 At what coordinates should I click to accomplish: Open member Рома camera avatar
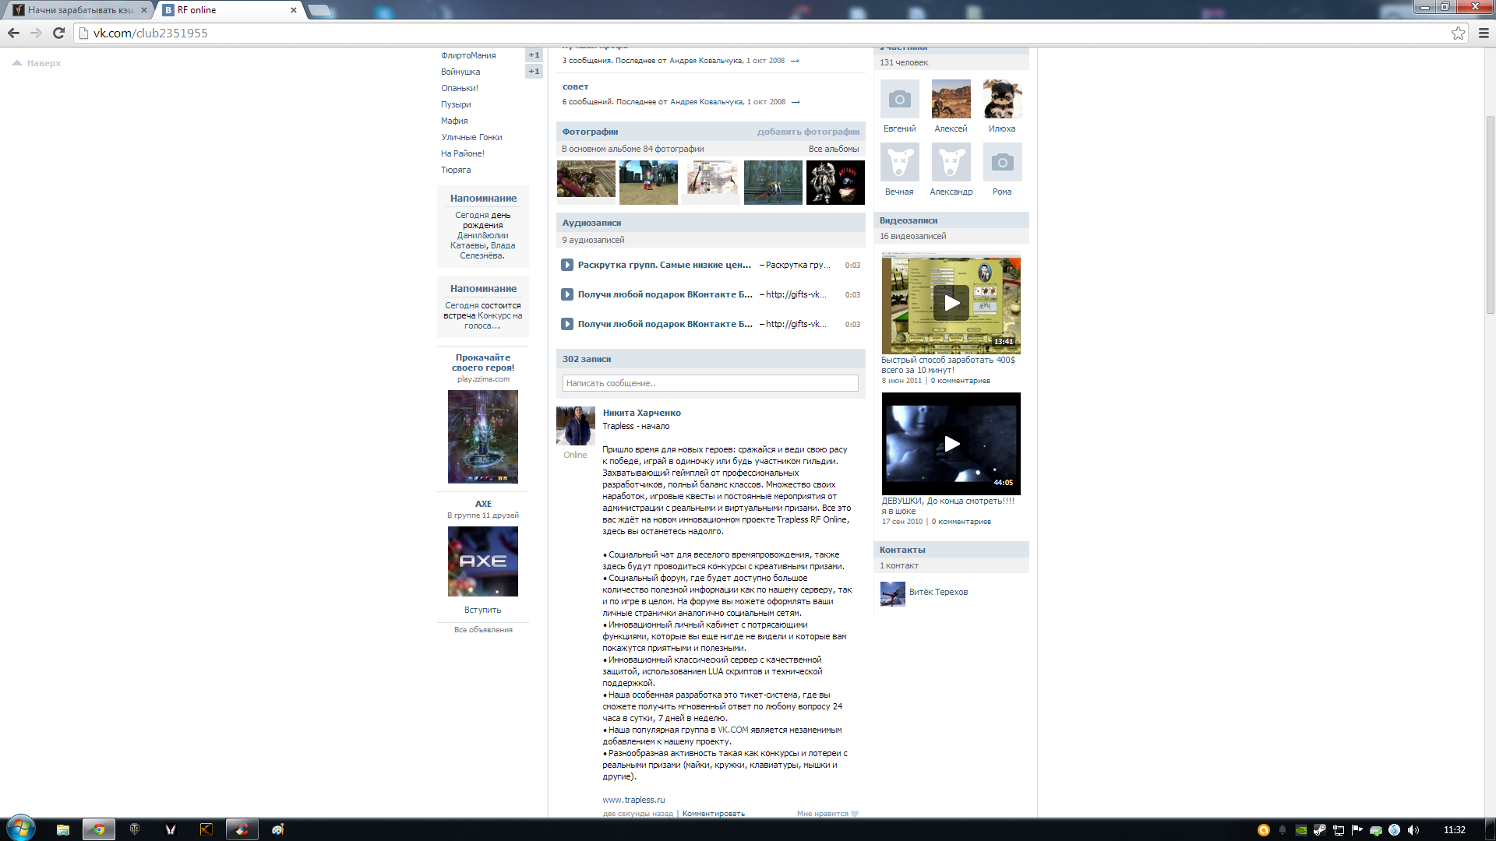coord(1002,162)
